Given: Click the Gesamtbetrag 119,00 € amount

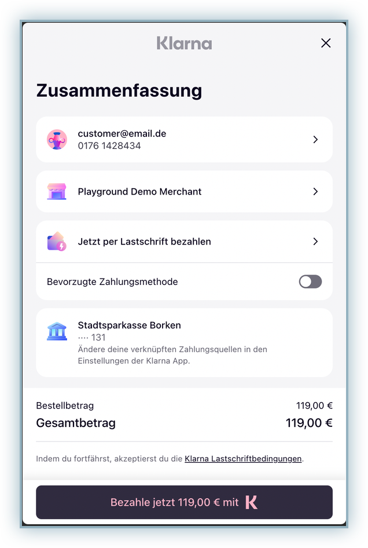Looking at the screenshot, I should click(308, 423).
